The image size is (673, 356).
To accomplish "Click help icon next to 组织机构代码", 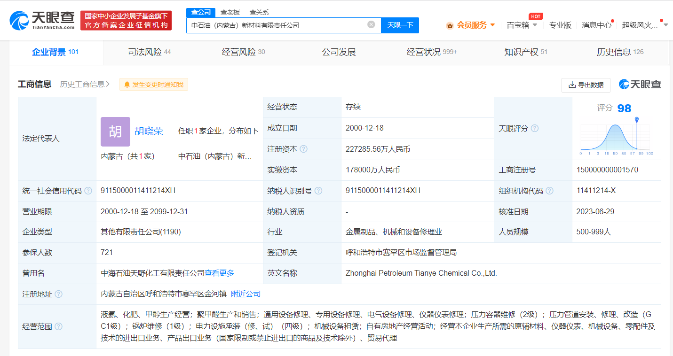I will coord(549,191).
